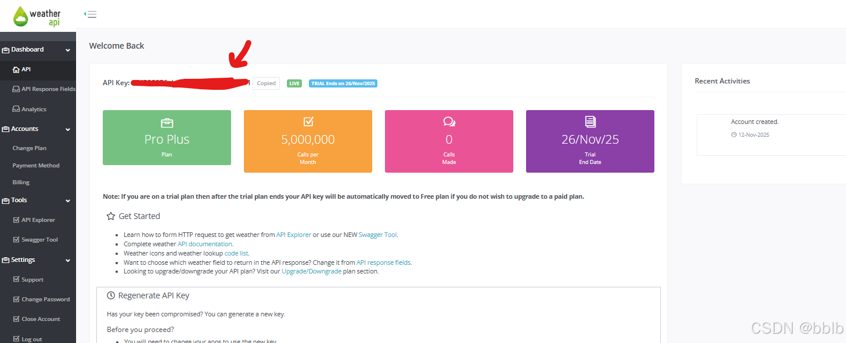Click the Support checkmark icon
Viewport: 846px width, 343px height.
(x=16, y=280)
